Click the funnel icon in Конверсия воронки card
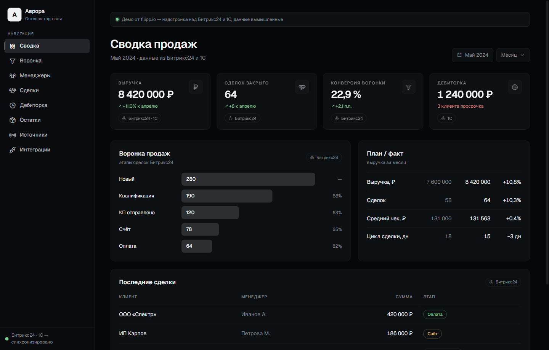The image size is (549, 350). point(408,87)
